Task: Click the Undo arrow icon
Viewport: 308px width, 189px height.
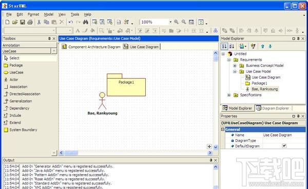Action: tap(71, 22)
